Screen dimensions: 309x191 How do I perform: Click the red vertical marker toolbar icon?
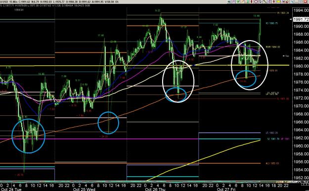tap(252, 2)
